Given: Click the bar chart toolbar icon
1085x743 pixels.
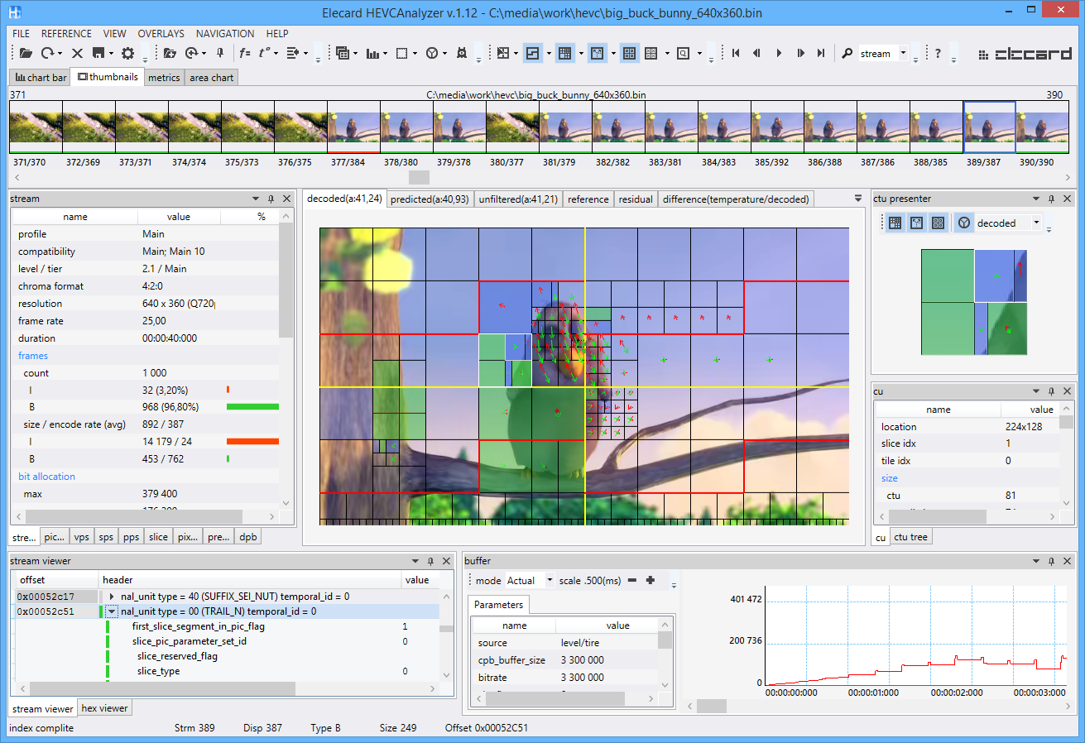Looking at the screenshot, I should (372, 53).
